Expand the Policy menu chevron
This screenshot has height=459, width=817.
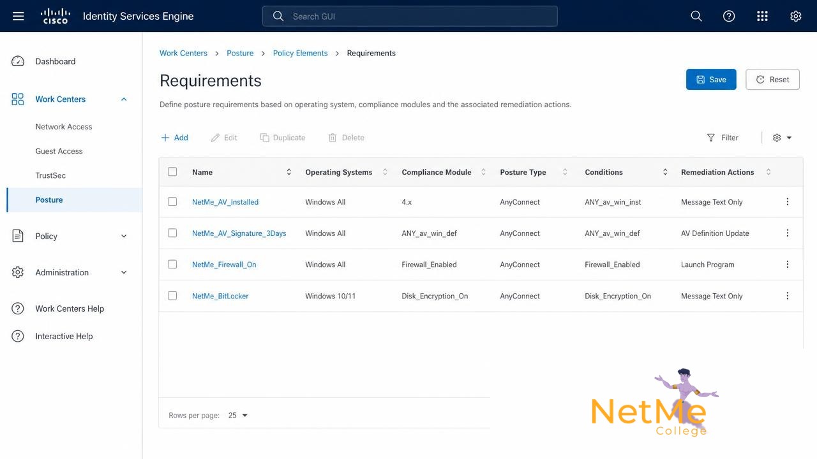tap(124, 236)
